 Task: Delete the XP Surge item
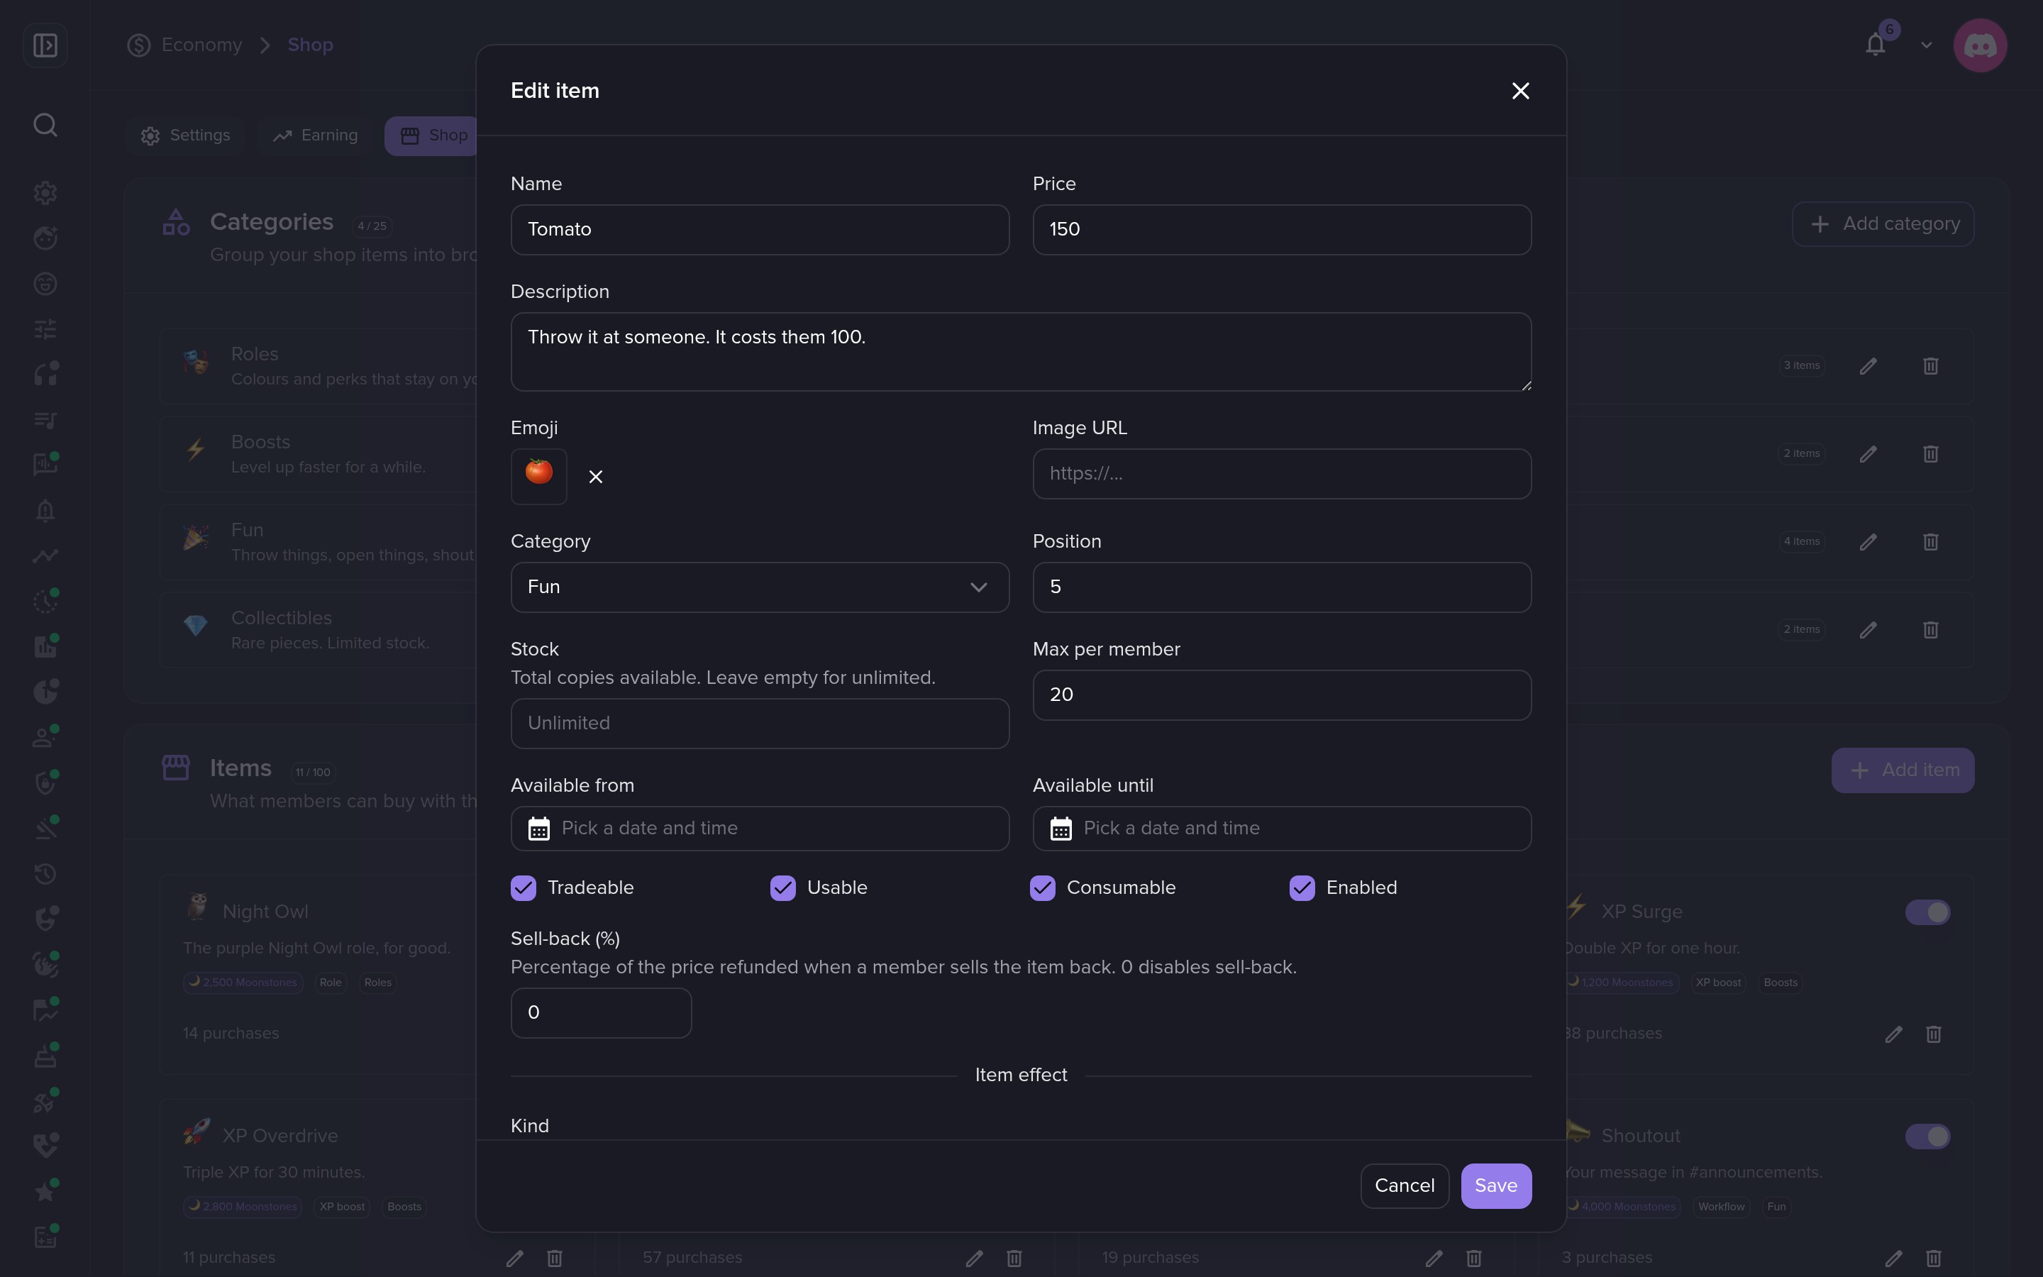[1933, 1034]
